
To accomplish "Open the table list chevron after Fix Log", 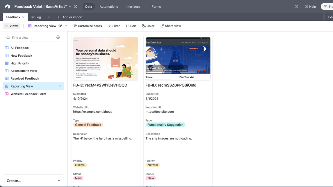I will (49, 17).
